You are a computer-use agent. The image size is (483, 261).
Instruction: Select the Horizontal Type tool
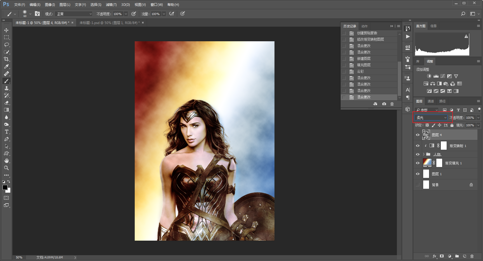6,132
